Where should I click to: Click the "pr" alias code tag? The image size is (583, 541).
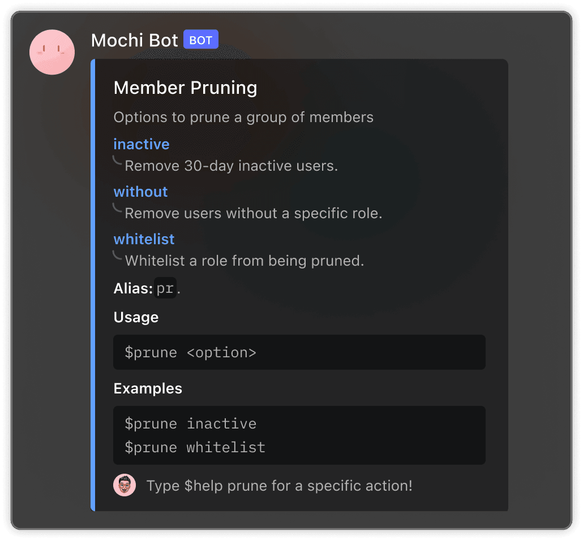(x=165, y=288)
